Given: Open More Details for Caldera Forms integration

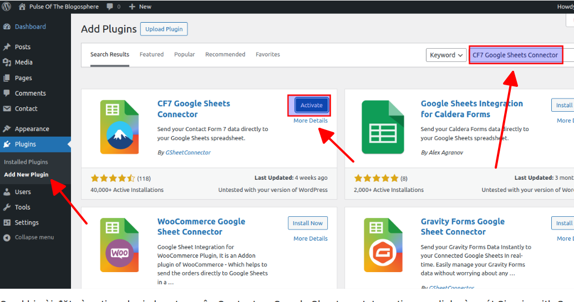Looking at the screenshot, I should [565, 121].
